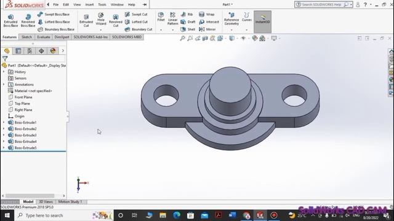Choose Lofted Boss/Base tool
Image resolution: width=394 pixels, height=221 pixels.
point(54,22)
